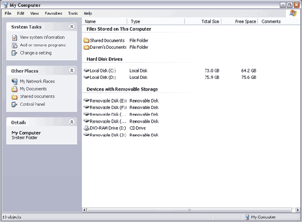Click the Control Panel icon in Other Places
Viewport: 302px width, 222px height.
pyautogui.click(x=14, y=104)
